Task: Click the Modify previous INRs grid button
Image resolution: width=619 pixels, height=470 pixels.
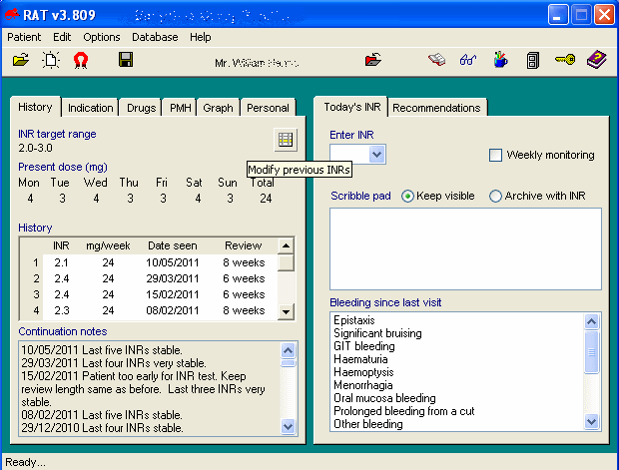Action: tap(286, 140)
